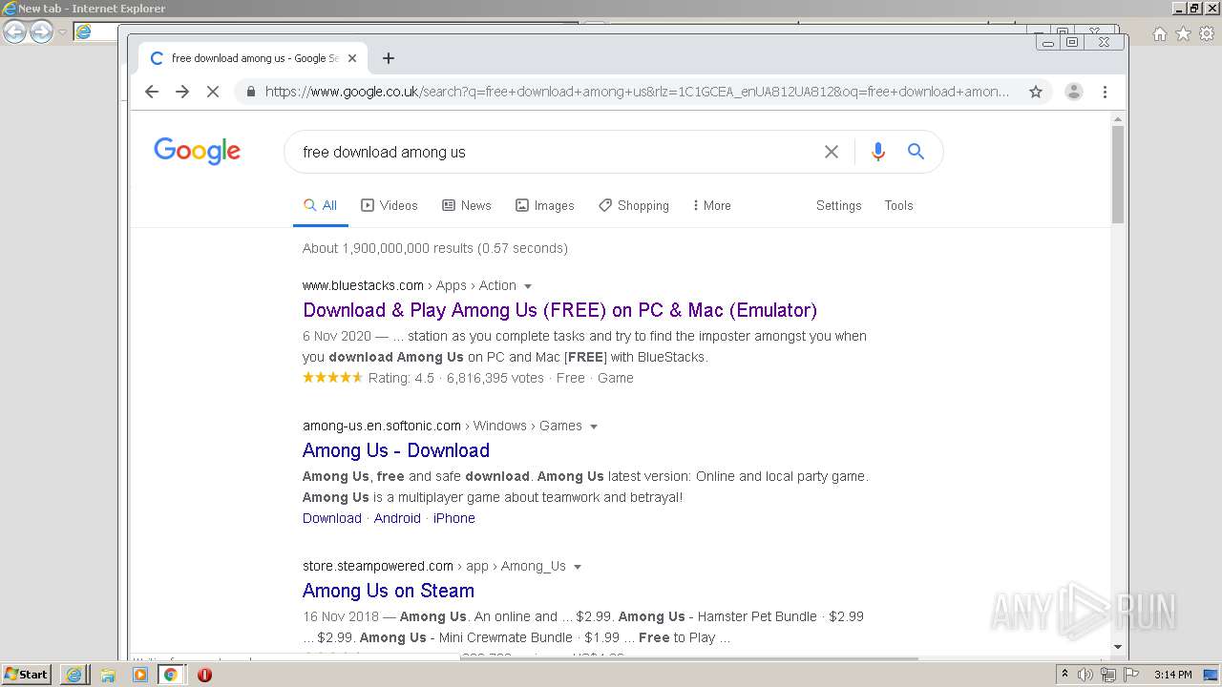Click the system tray network icon
The width and height of the screenshot is (1222, 687).
coord(1107,675)
